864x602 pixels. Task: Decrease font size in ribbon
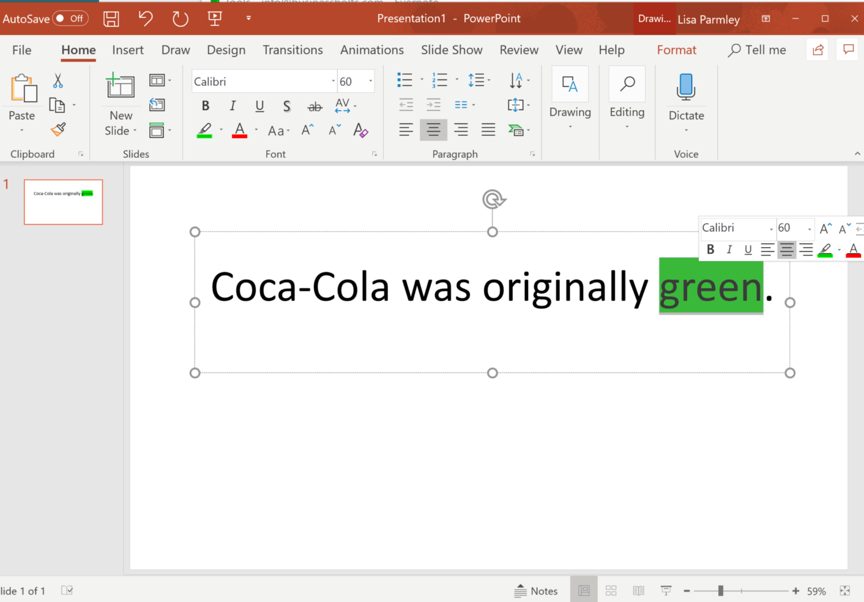[x=335, y=130]
